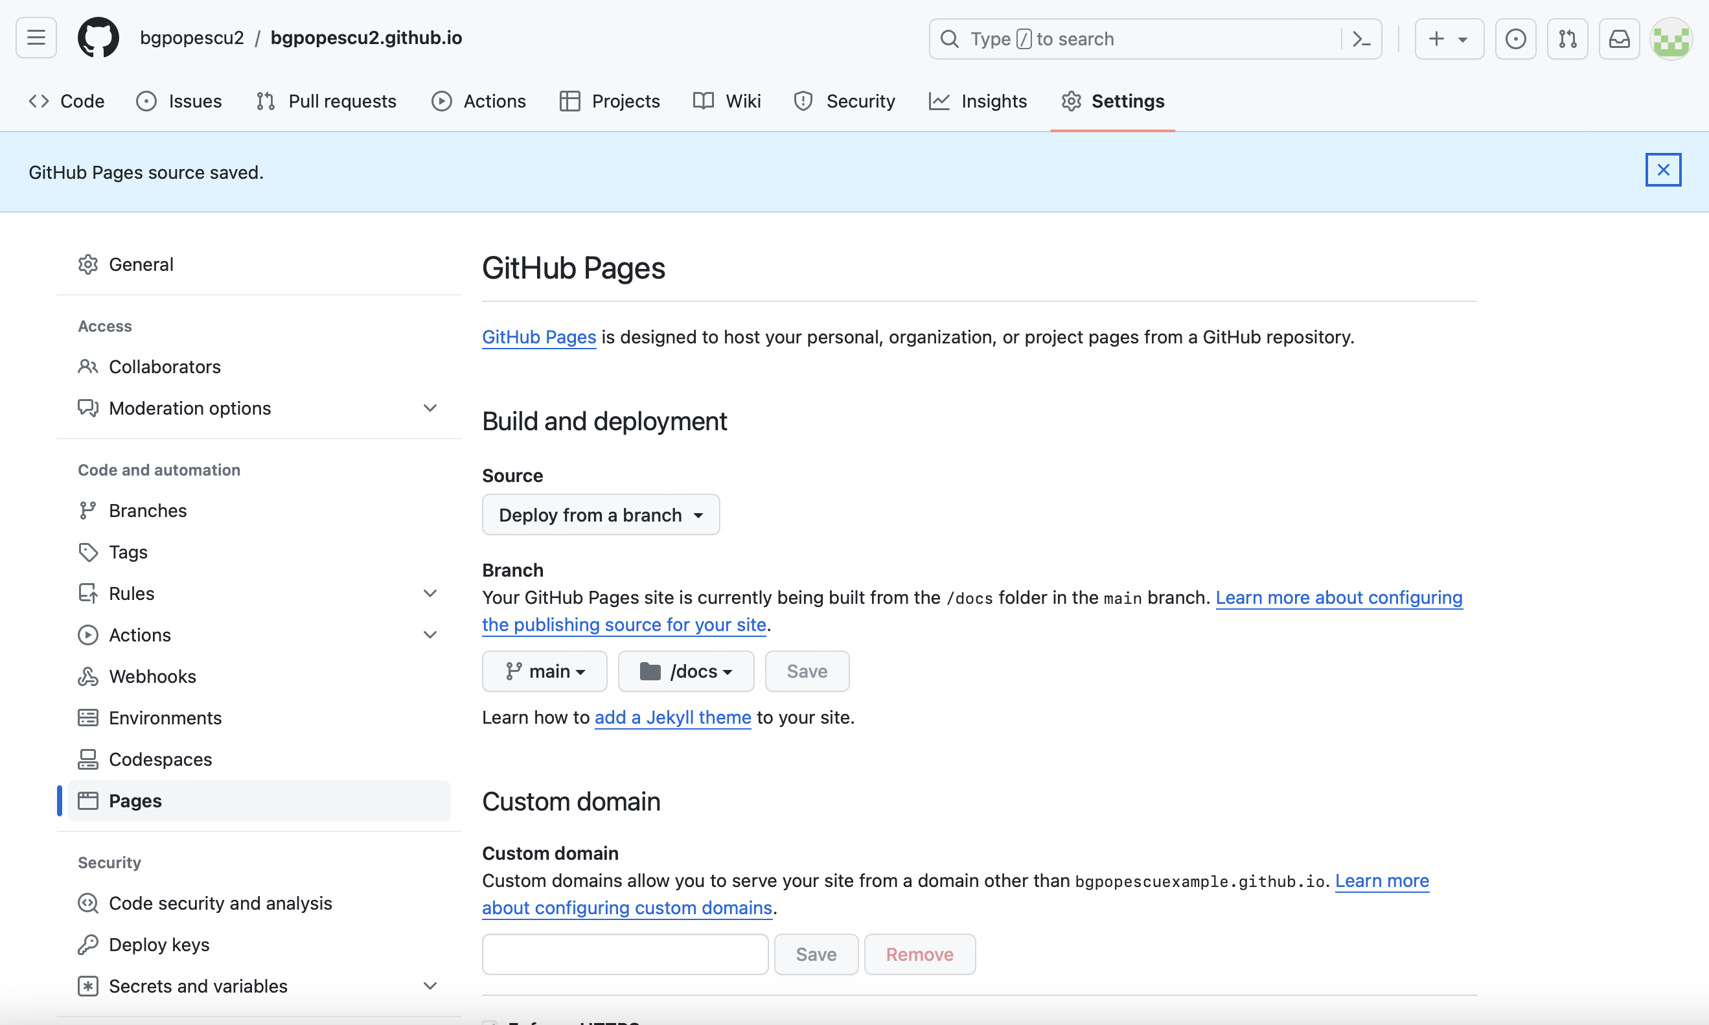Click the custom domain text field
This screenshot has width=1709, height=1025.
click(x=625, y=954)
